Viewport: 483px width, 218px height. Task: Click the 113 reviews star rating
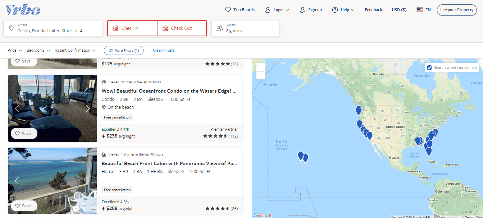pyautogui.click(x=220, y=136)
